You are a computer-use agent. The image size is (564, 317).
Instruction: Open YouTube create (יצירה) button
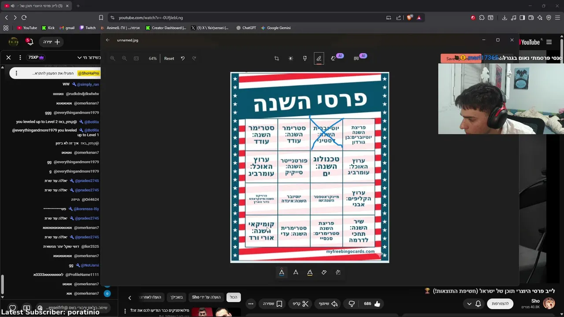click(x=52, y=42)
